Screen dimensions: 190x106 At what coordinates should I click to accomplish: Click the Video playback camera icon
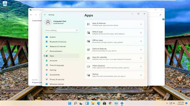88,67
